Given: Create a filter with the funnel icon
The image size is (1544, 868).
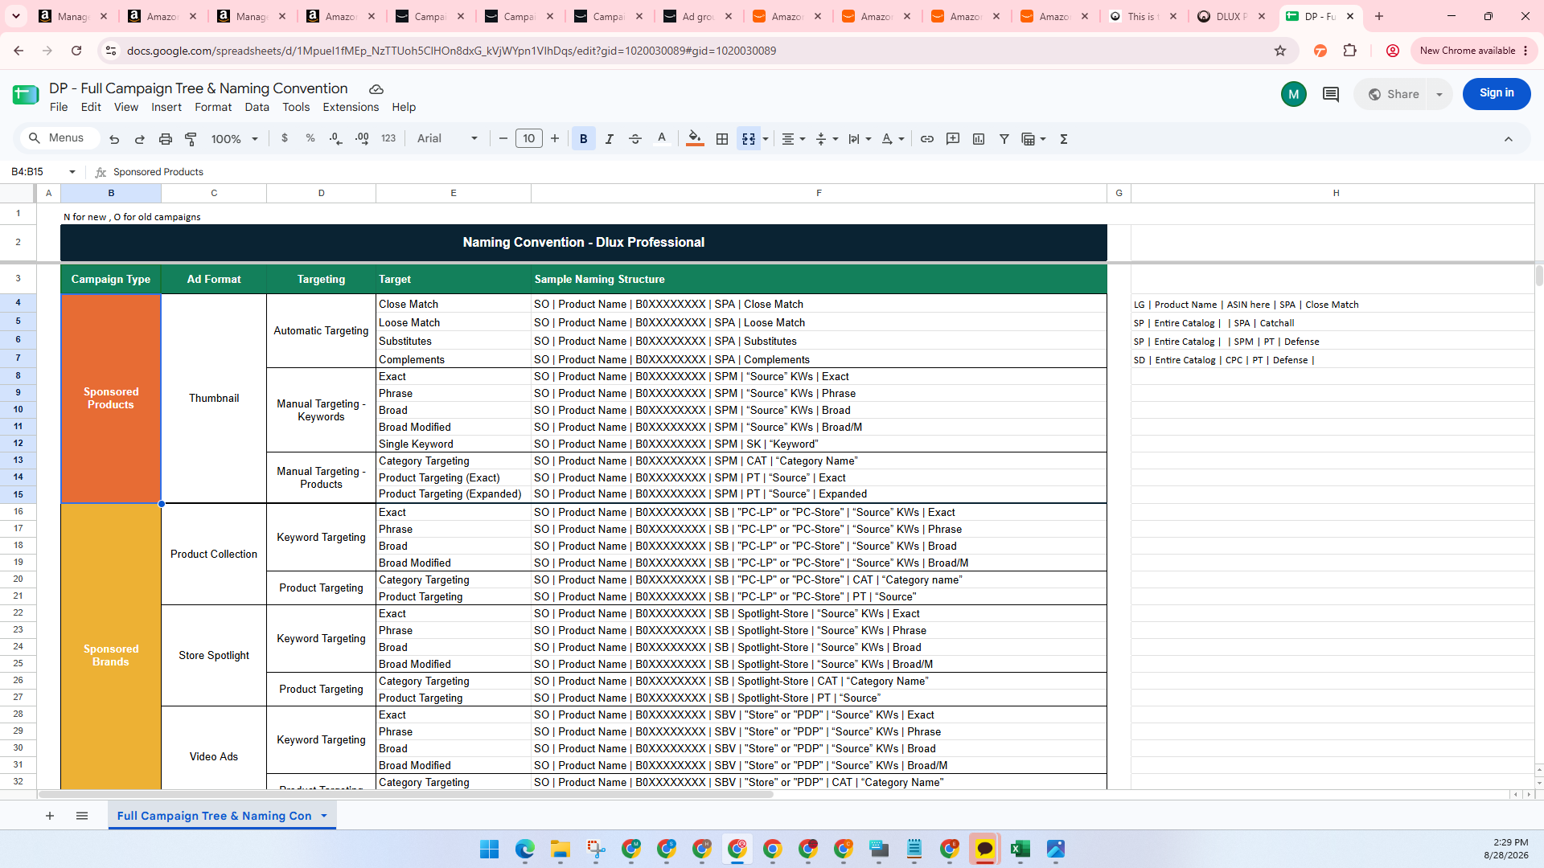Looking at the screenshot, I should [x=1004, y=139].
